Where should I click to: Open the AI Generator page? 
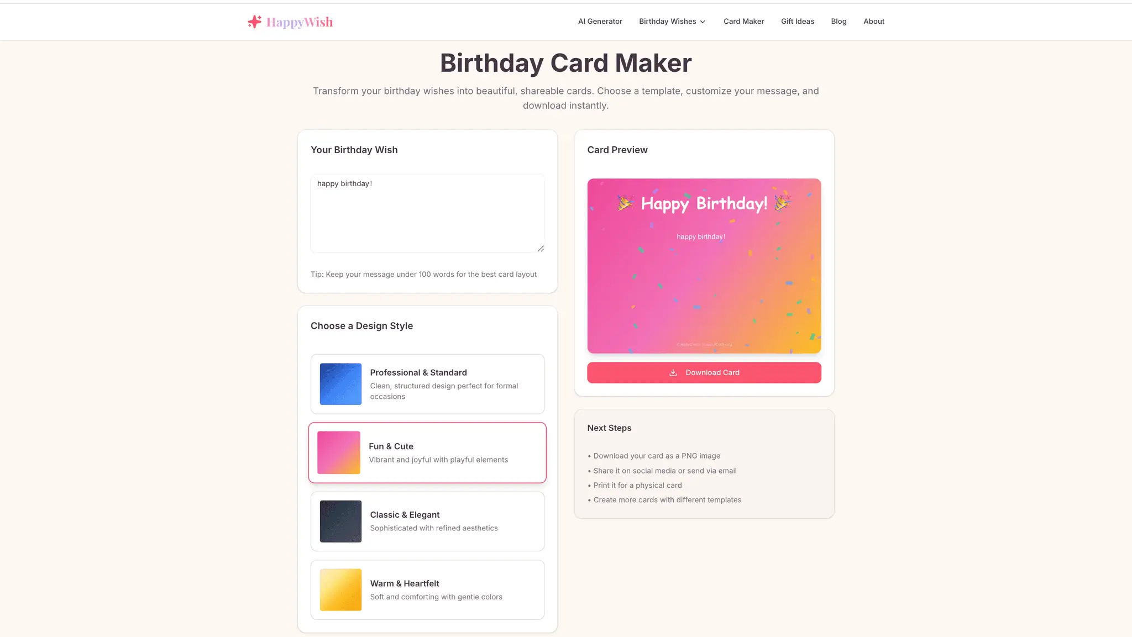point(600,22)
